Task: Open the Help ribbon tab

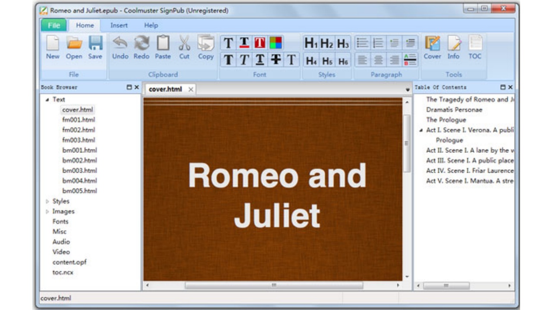Action: 151,25
